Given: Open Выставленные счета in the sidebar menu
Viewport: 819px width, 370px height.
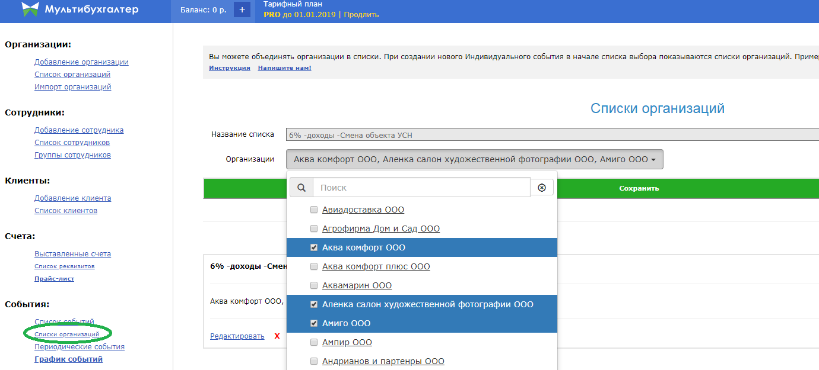Looking at the screenshot, I should pos(72,254).
